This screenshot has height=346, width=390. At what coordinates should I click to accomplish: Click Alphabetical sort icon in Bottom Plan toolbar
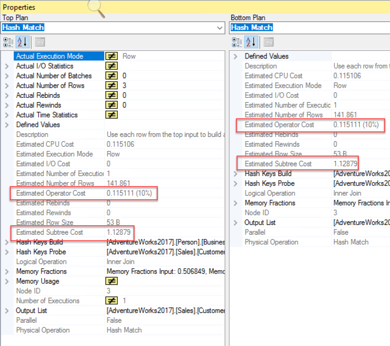(251, 42)
